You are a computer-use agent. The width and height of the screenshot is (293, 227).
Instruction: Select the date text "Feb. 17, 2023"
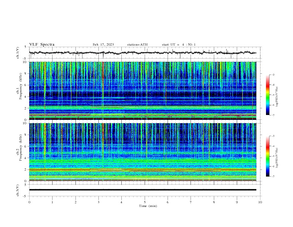tap(103, 45)
